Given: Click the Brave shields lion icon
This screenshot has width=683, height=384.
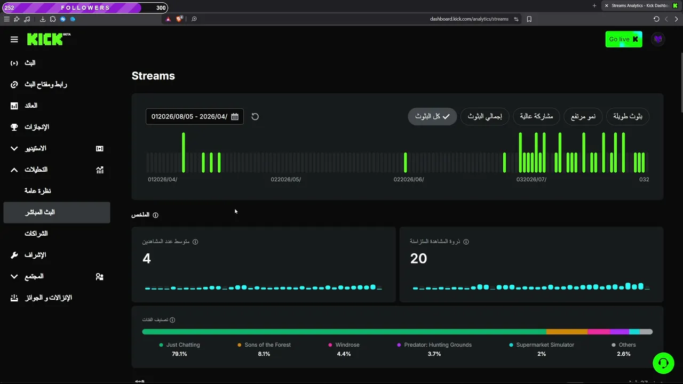Looking at the screenshot, I should coord(180,19).
